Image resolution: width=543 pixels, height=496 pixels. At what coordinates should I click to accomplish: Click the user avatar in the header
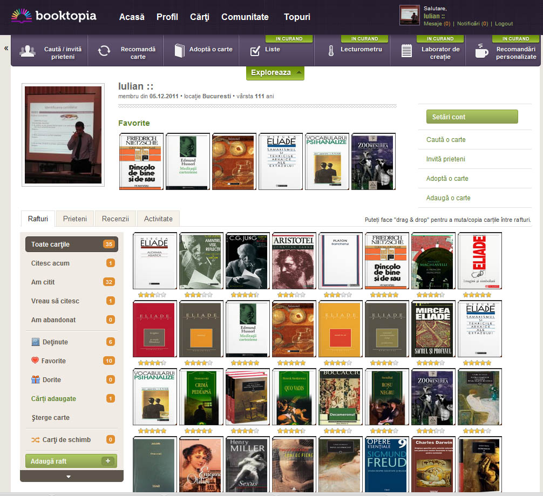point(409,15)
